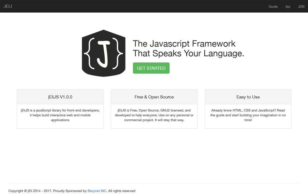Viewport: 308px width, 194px height.
Task: Click the 'All rights reserved' text
Action: [122, 191]
